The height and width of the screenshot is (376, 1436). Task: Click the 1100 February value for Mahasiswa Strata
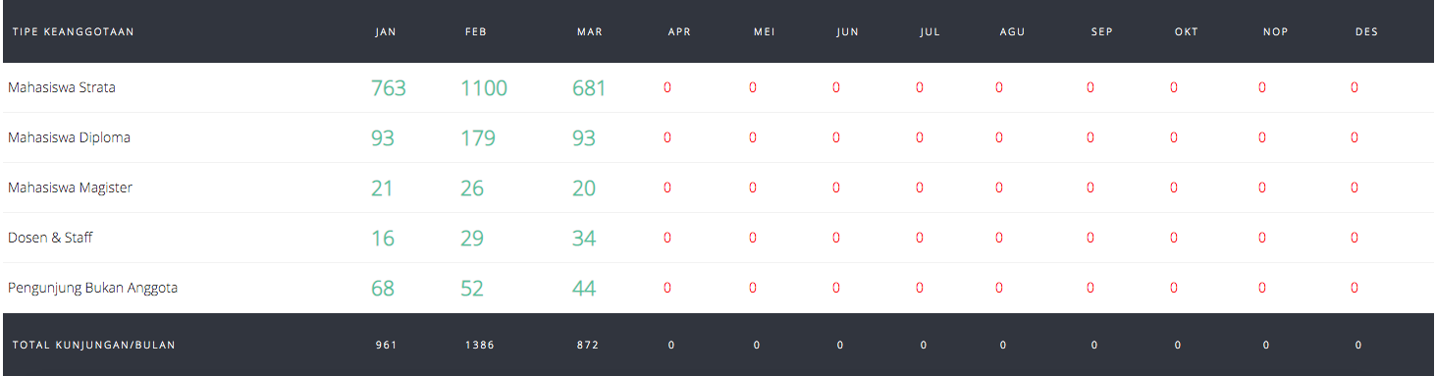coord(484,88)
